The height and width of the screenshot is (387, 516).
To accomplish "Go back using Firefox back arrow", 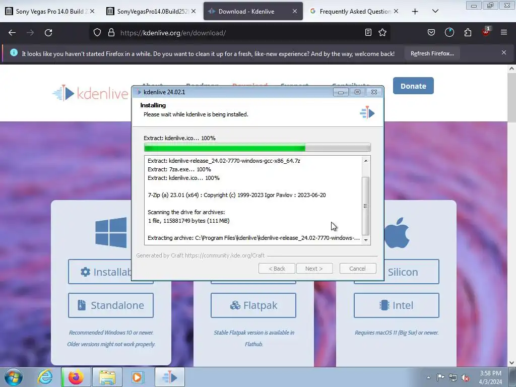I will point(12,33).
